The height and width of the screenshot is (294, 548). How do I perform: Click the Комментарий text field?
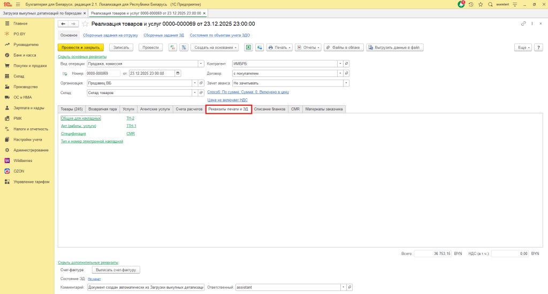pos(145,288)
